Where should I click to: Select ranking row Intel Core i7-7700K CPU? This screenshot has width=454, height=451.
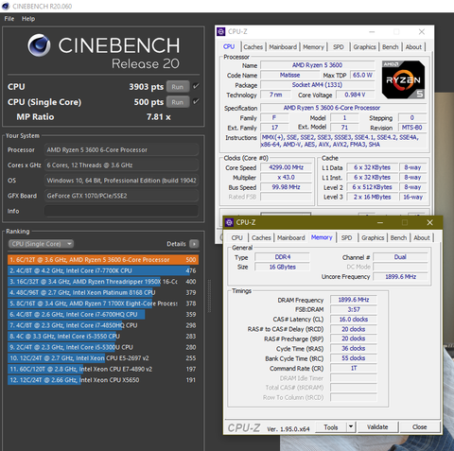click(x=103, y=270)
